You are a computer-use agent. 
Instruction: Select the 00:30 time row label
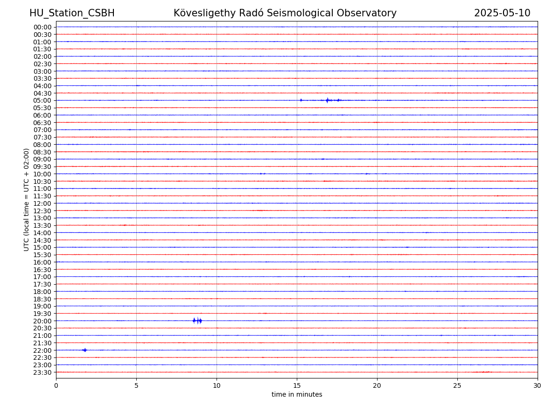coord(42,35)
